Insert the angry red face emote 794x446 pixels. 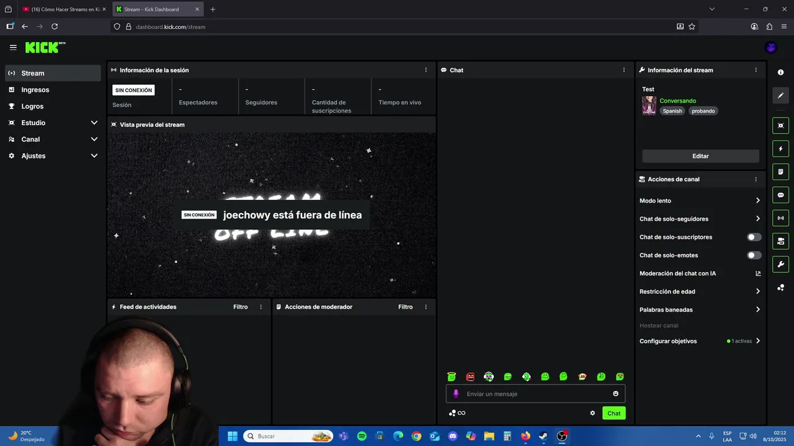click(x=470, y=377)
